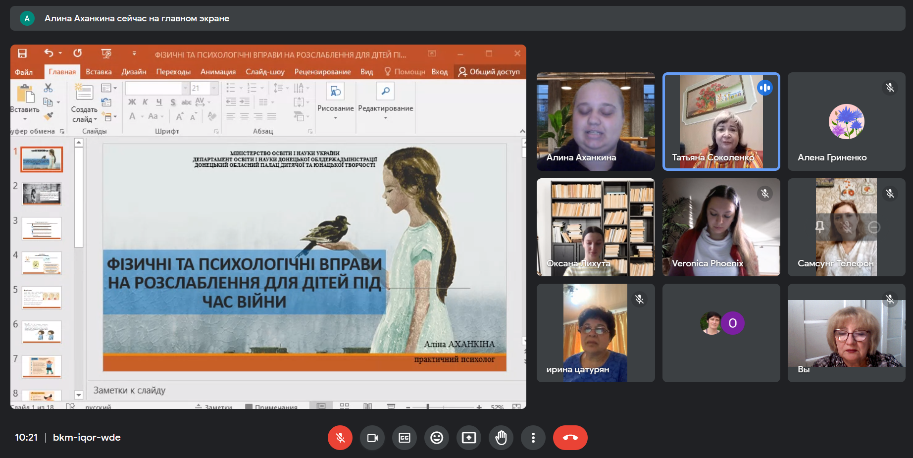
Task: Click the Save icon in PowerPoint title bar
Action: click(22, 53)
